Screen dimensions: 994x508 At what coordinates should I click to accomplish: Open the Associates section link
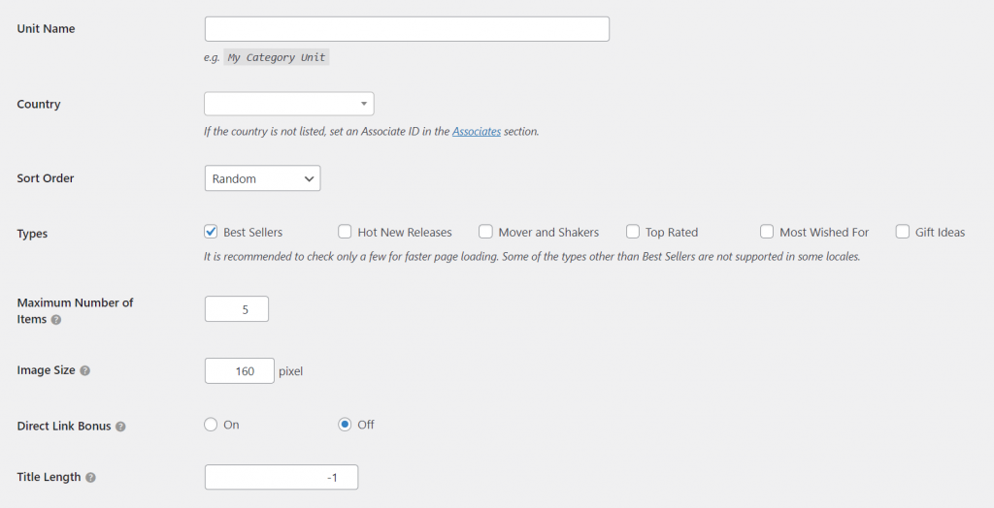click(477, 131)
